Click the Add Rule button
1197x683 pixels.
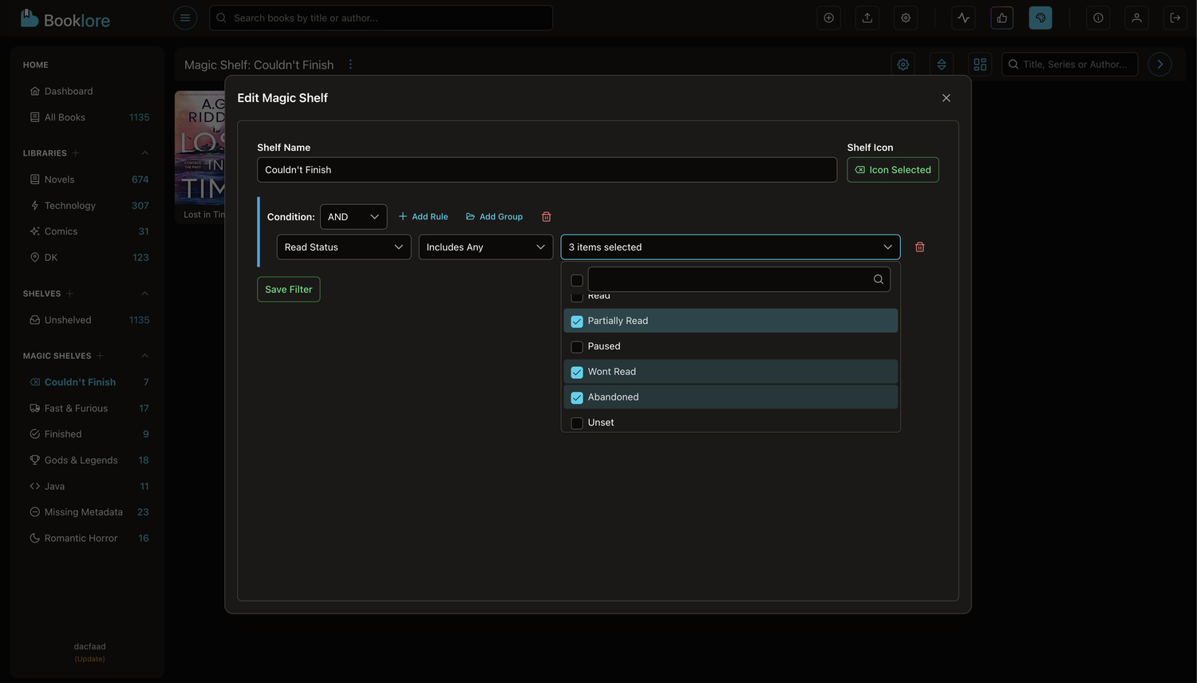[x=423, y=217]
